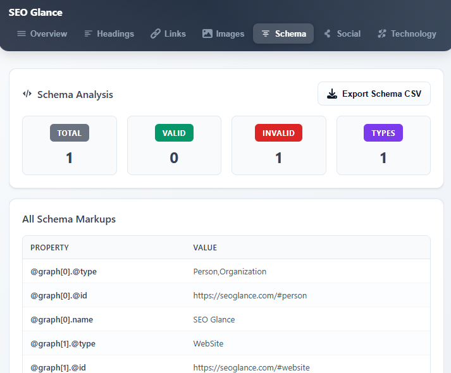
Task: Go to the Links tab
Action: pyautogui.click(x=168, y=34)
